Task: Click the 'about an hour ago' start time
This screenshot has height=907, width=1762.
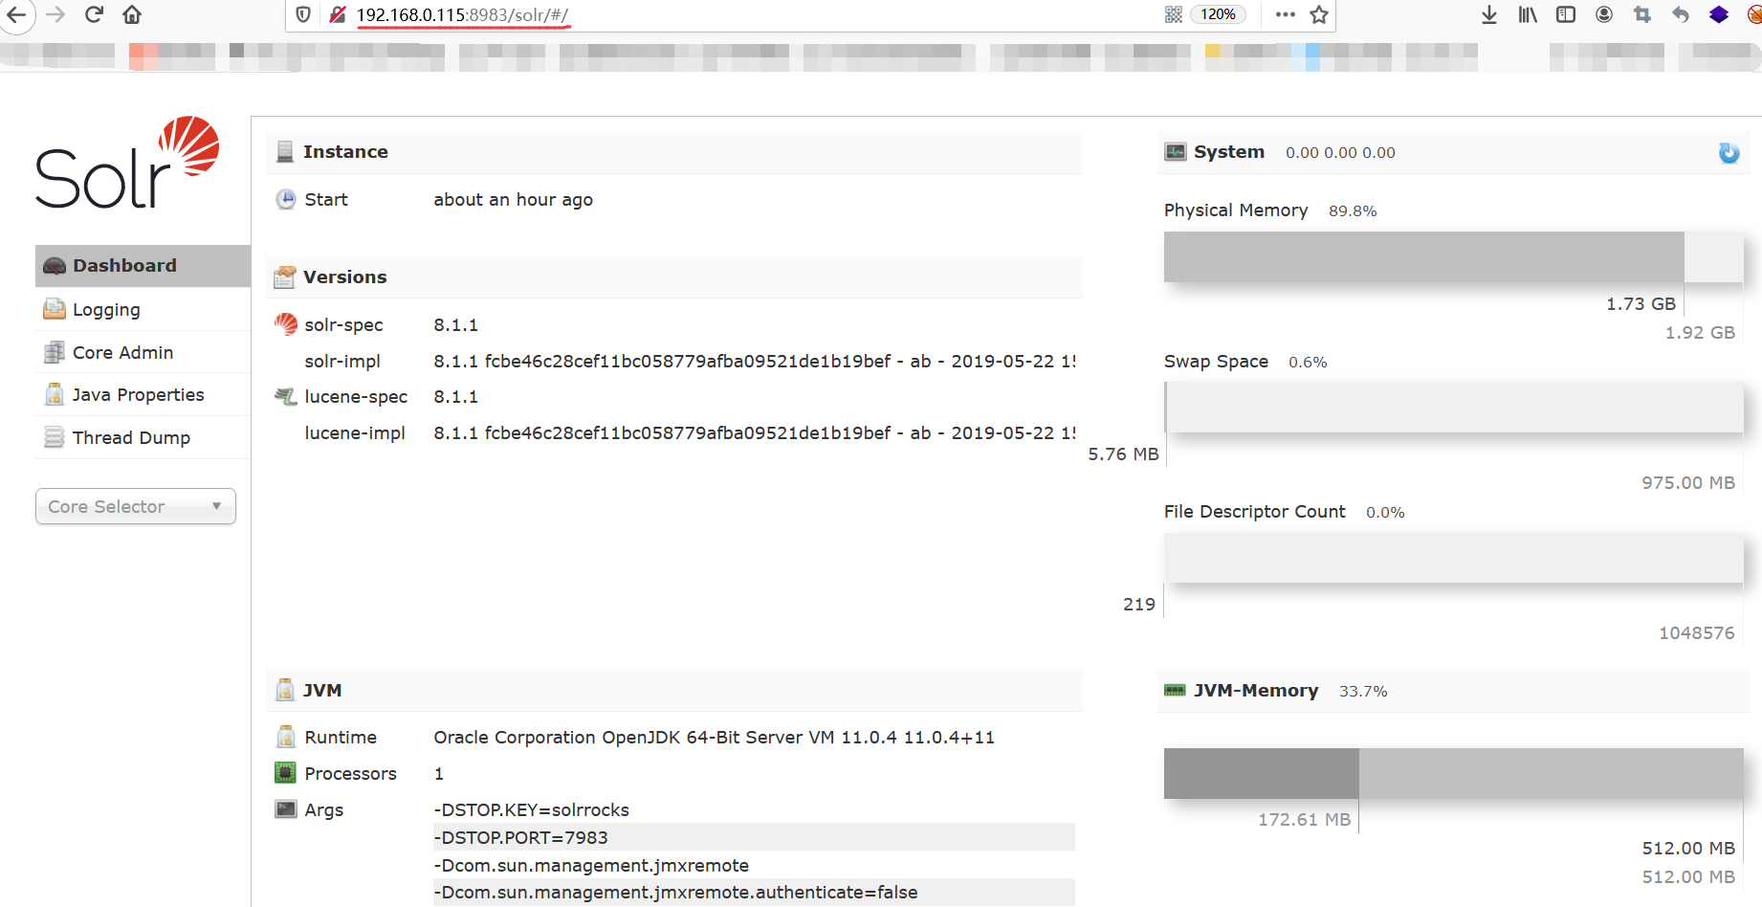Action: click(513, 199)
